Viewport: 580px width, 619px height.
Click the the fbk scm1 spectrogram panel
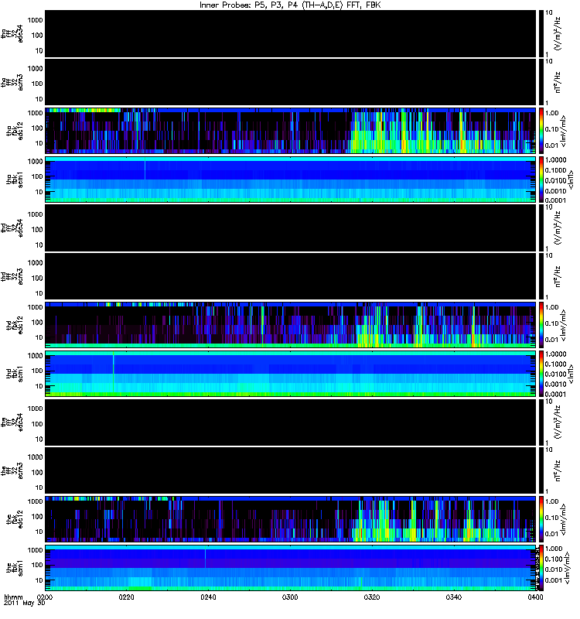(x=291, y=568)
